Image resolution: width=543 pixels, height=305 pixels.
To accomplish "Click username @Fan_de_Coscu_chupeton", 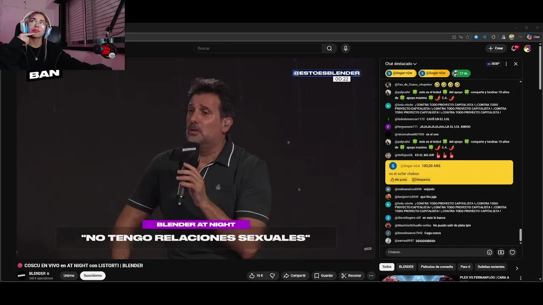I will tap(413, 85).
